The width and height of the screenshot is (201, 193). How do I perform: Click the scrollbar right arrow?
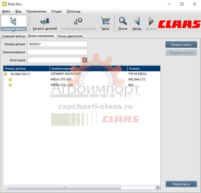(x=158, y=187)
